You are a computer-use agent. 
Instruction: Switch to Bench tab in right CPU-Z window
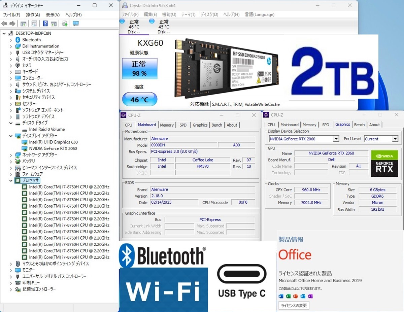click(x=359, y=125)
